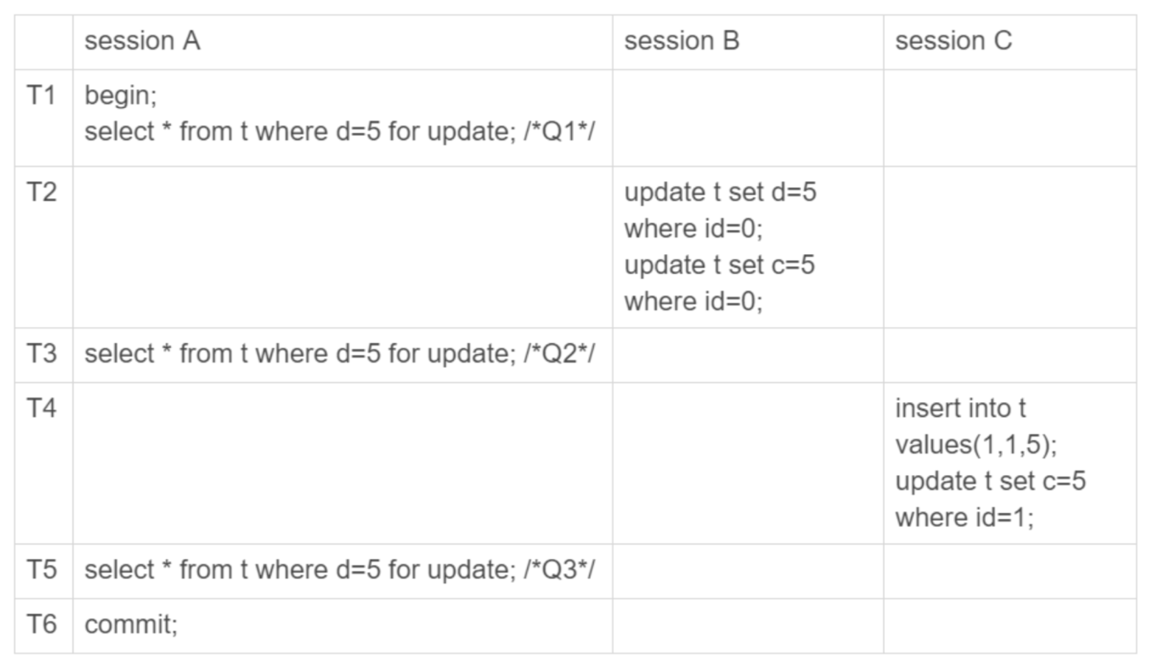Click 'update t set d=5' in session B

[721, 192]
